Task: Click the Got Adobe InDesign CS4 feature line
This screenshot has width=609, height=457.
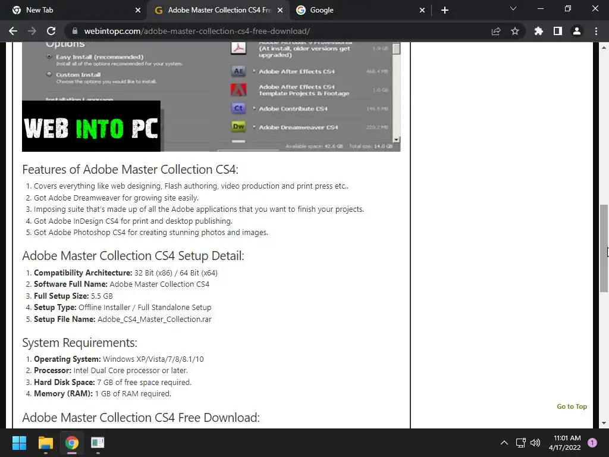Action: pyautogui.click(x=133, y=221)
